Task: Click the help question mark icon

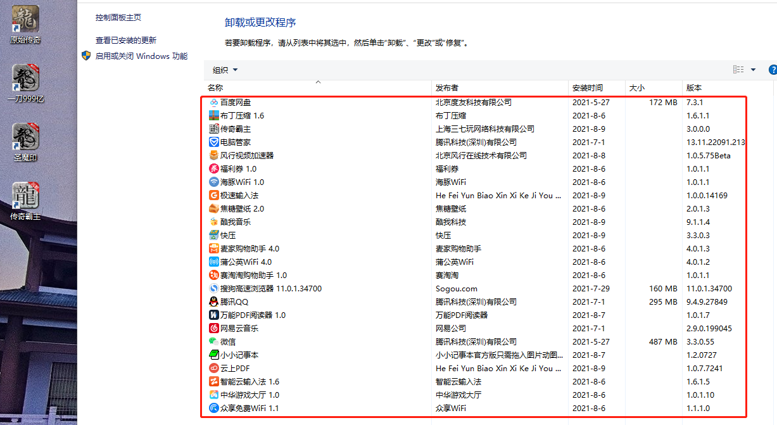Action: pos(772,70)
